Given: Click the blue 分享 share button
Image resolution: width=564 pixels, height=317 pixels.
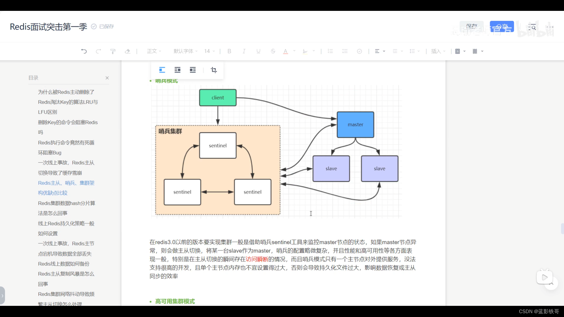Looking at the screenshot, I should (502, 27).
